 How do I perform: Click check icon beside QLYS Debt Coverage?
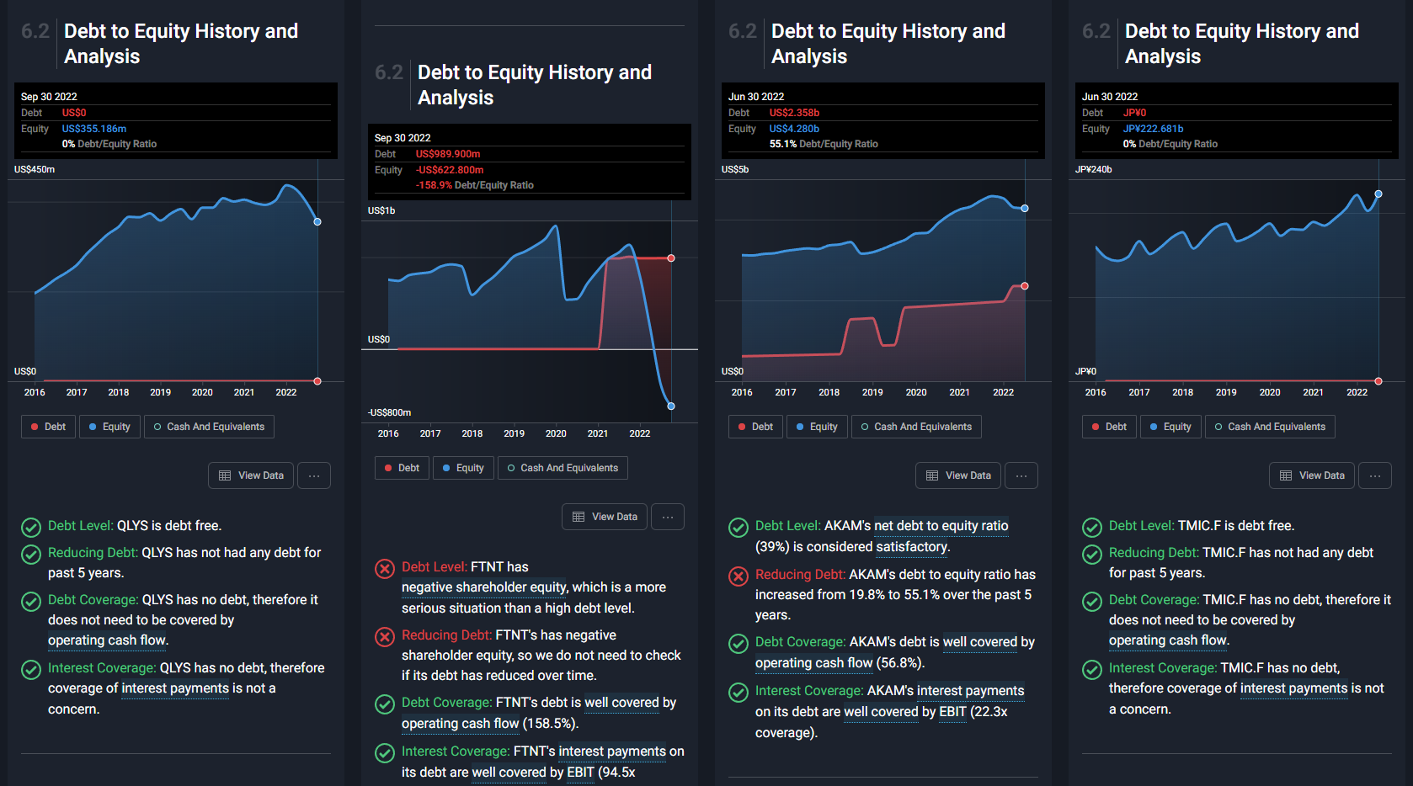click(31, 602)
